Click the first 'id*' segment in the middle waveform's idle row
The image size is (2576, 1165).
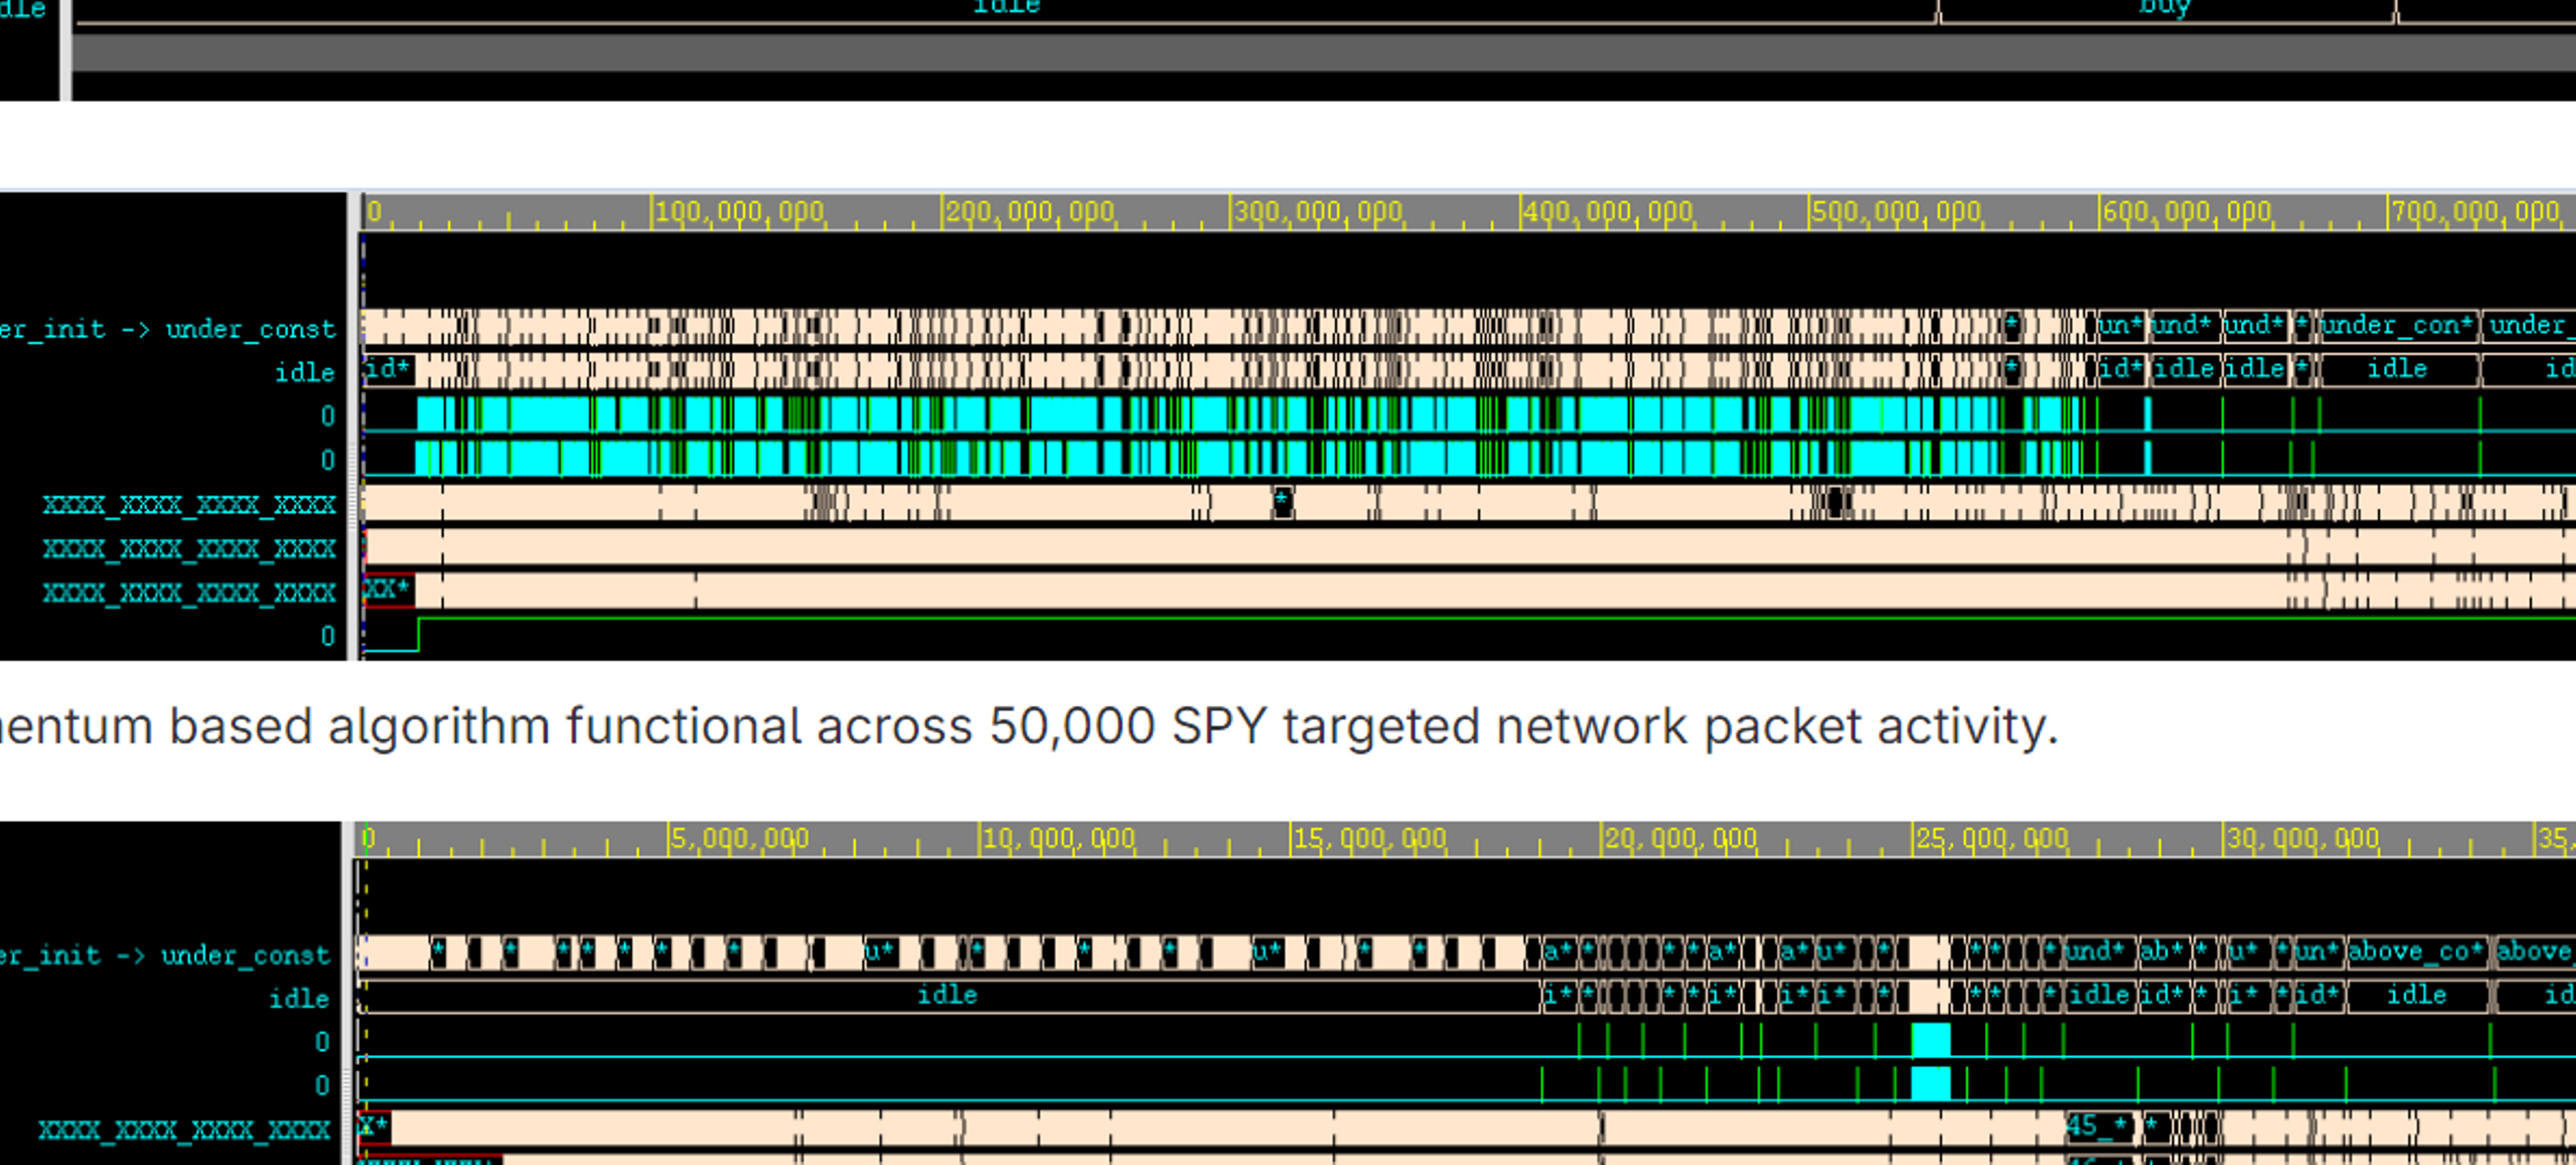point(388,369)
